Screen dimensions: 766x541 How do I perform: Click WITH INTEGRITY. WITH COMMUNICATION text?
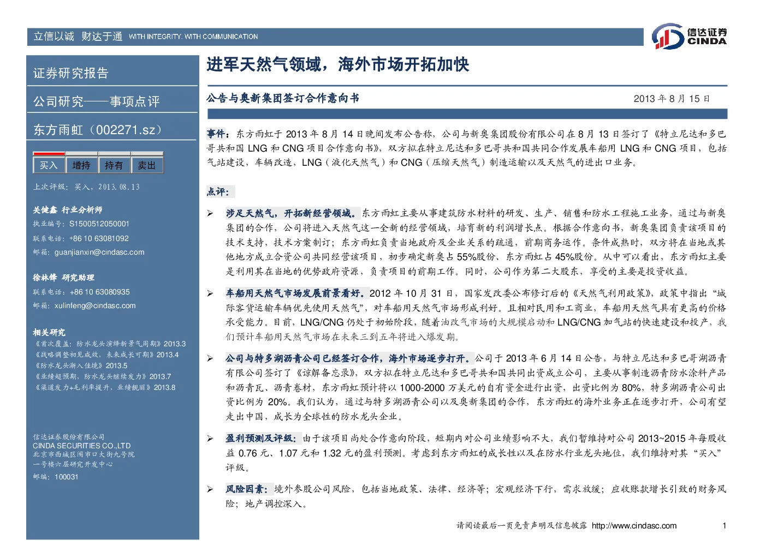tap(193, 37)
